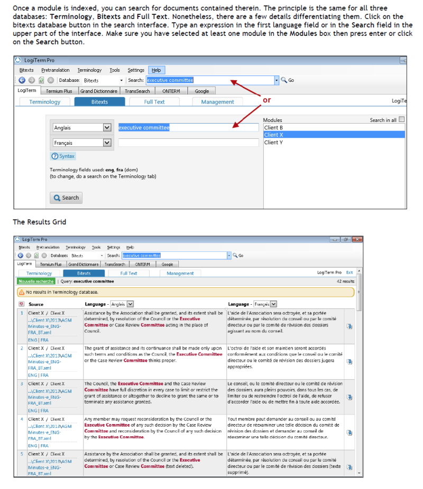Click the Nouvelle recherche button
This screenshot has width=423, height=489.
(x=36, y=281)
